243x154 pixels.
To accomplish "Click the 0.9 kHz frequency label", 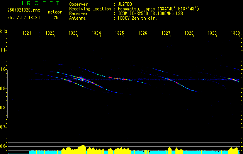I will (x=3, y=89).
